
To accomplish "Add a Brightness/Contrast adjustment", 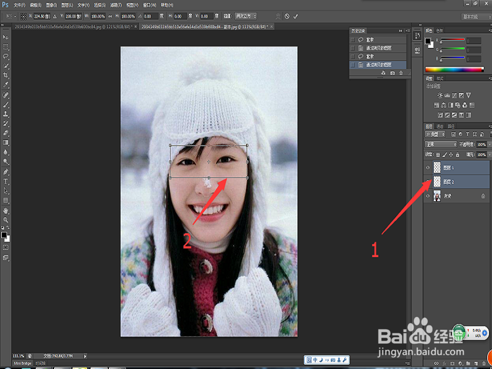I will coord(440,95).
